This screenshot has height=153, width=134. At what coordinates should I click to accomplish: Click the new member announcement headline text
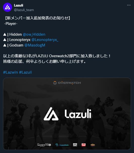[x=37, y=18]
